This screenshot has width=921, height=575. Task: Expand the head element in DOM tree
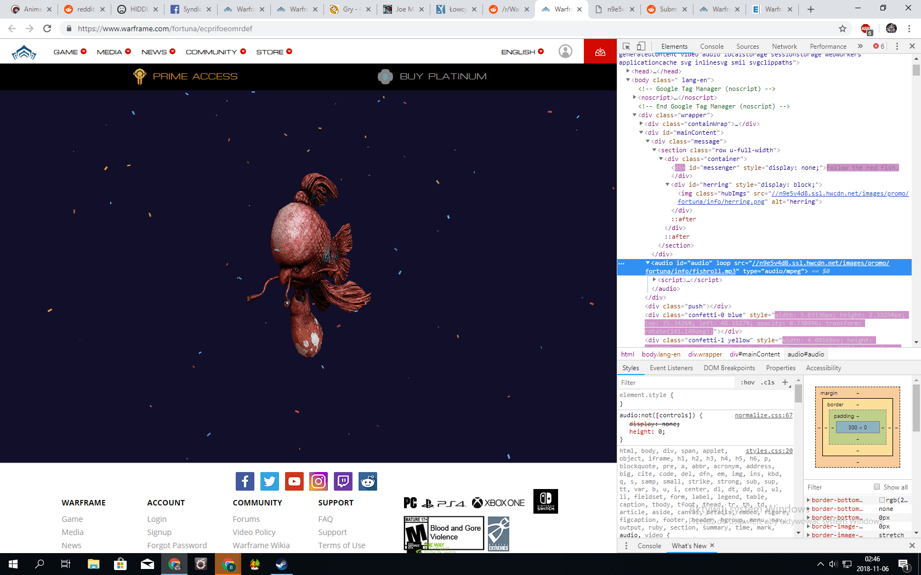tap(628, 71)
